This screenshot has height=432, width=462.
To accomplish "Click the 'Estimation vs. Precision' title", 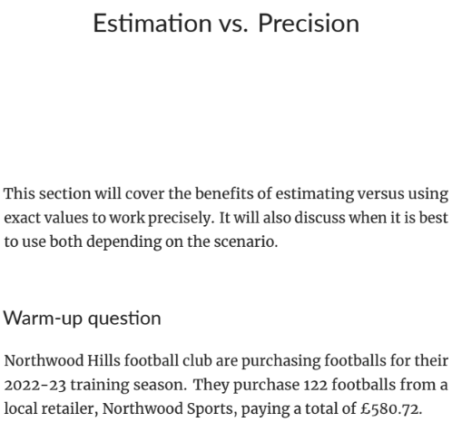I will point(226,23).
